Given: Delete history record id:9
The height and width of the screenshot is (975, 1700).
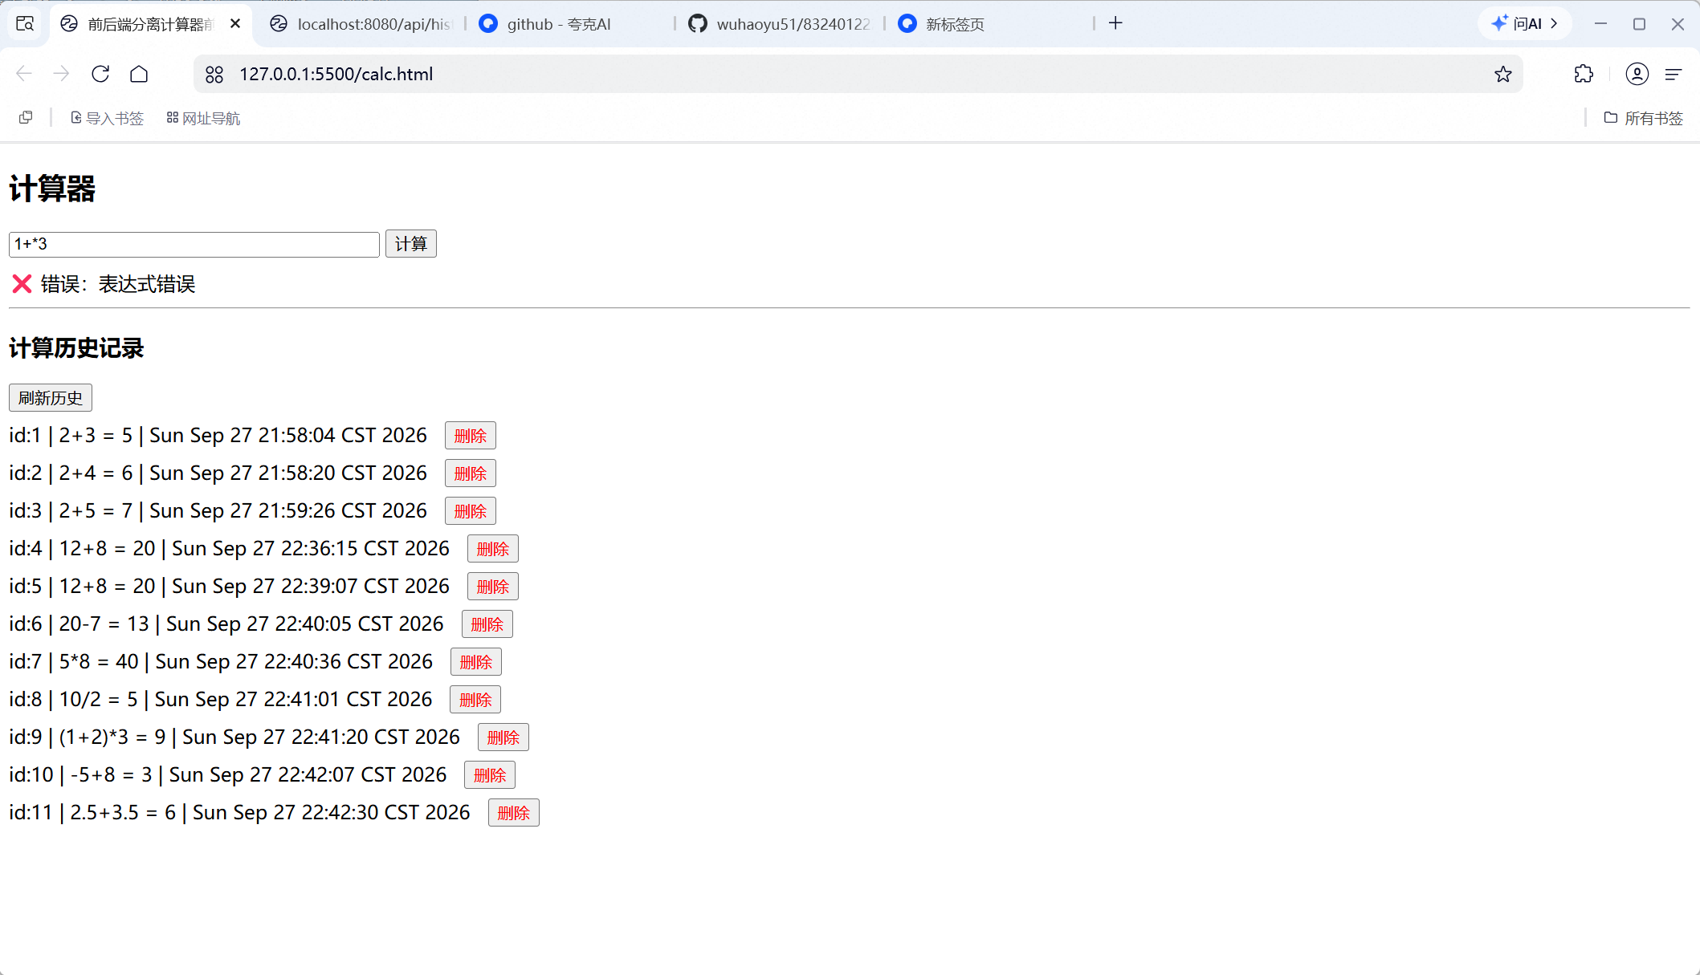Looking at the screenshot, I should [503, 737].
